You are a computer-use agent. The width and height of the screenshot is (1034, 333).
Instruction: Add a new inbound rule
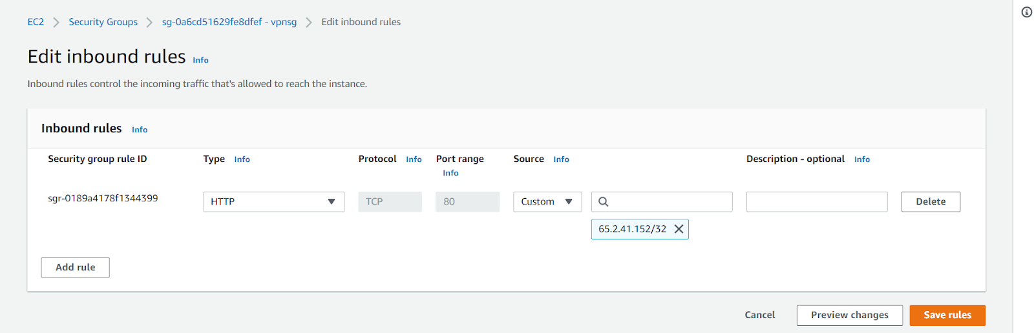[x=75, y=268]
